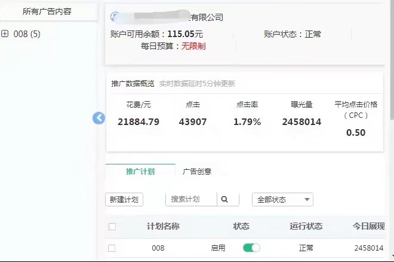Click the 状态 column header
This screenshot has height=262, width=394.
(x=241, y=226)
